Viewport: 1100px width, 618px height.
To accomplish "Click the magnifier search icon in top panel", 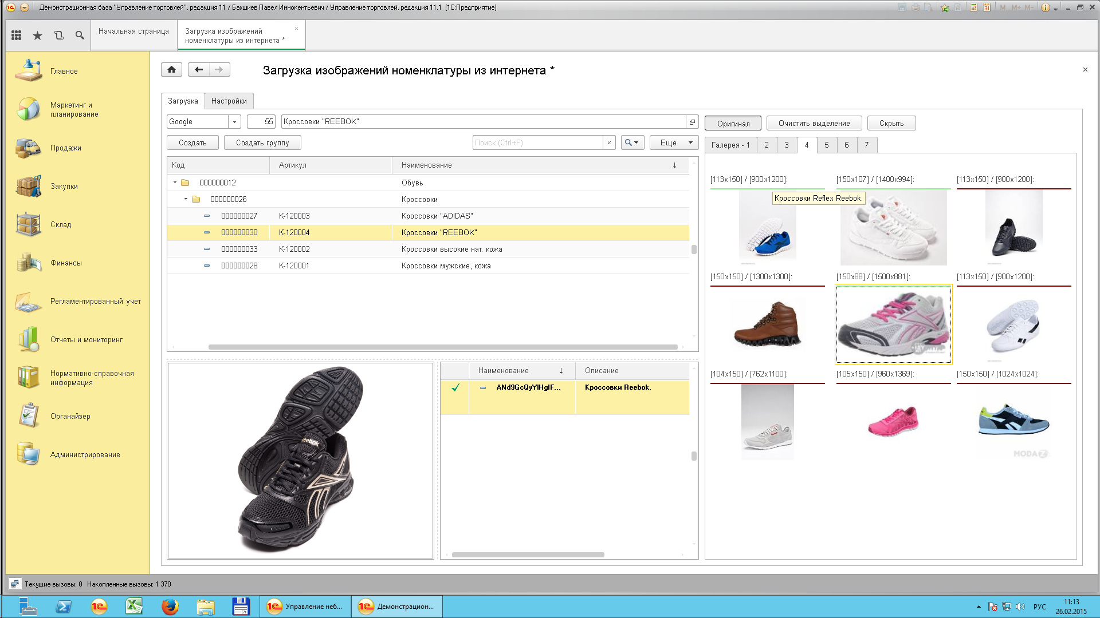I will 80,35.
